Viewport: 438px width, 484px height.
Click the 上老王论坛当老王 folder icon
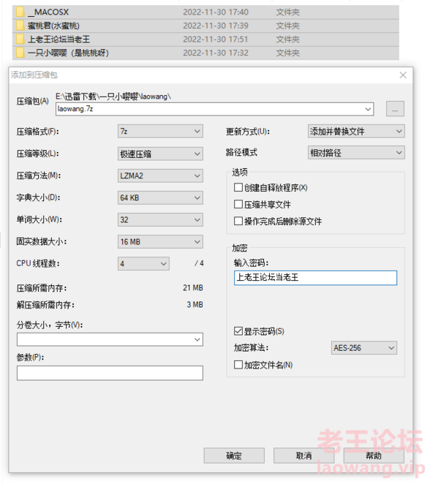coord(20,39)
